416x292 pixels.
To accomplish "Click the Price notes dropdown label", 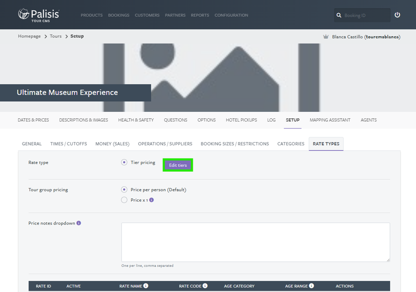I will 52,223.
